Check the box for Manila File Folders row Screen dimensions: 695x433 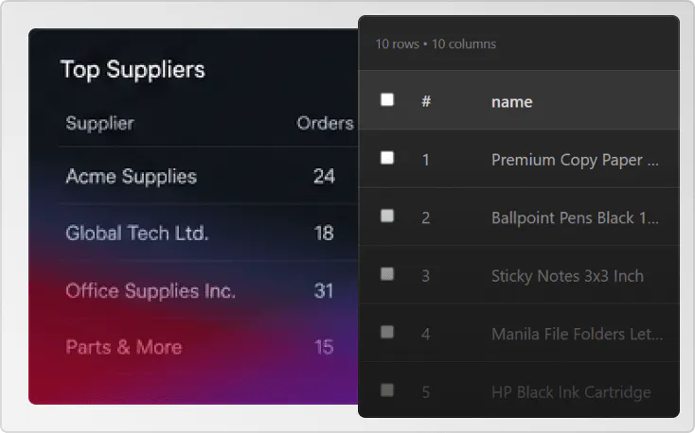coord(387,332)
